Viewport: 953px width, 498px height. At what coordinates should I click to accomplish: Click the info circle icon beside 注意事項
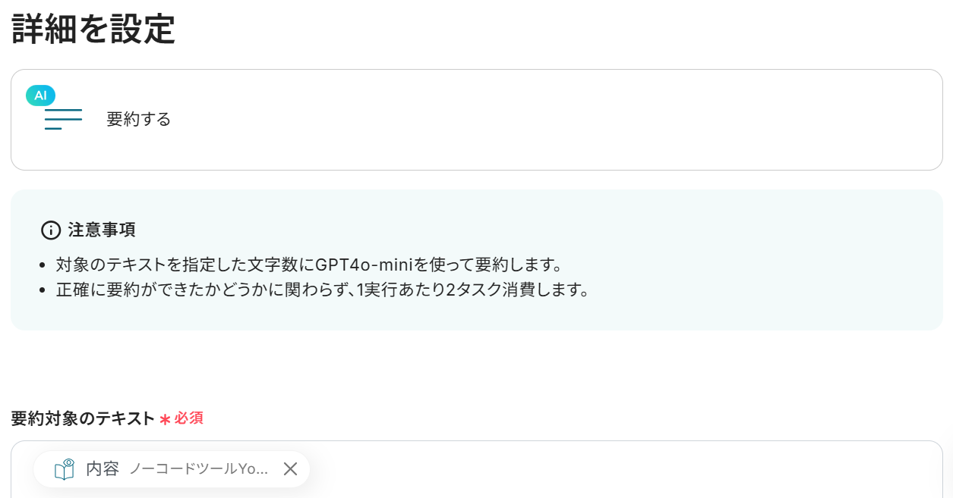coord(50,230)
